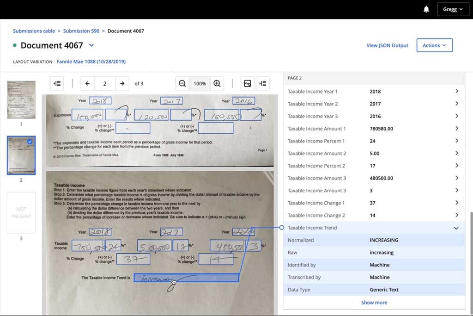Expand Taxable Income Amount 2 row
Image resolution: width=473 pixels, height=316 pixels.
[374, 153]
